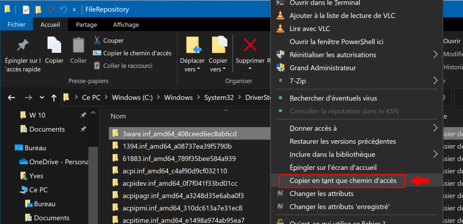Choose Grand Administrateur in context menu
The height and width of the screenshot is (224, 463).
coord(357,68)
